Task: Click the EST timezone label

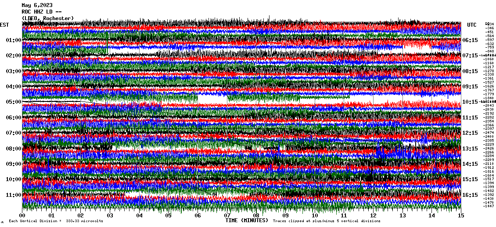Action: [5, 24]
